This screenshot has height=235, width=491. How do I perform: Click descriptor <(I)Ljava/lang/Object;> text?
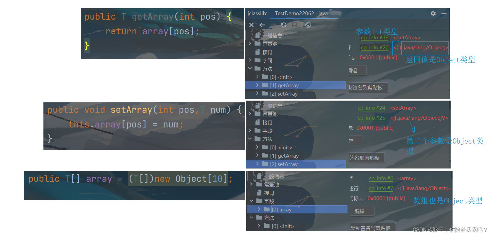coord(420,48)
